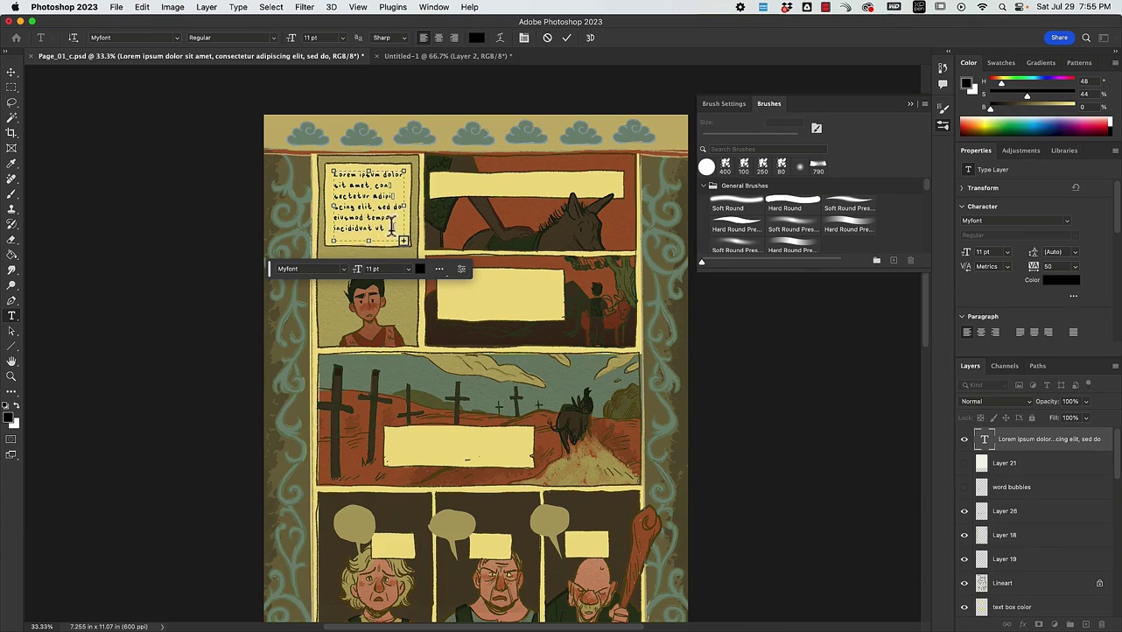
Task: Center text in options bar
Action: click(x=438, y=38)
